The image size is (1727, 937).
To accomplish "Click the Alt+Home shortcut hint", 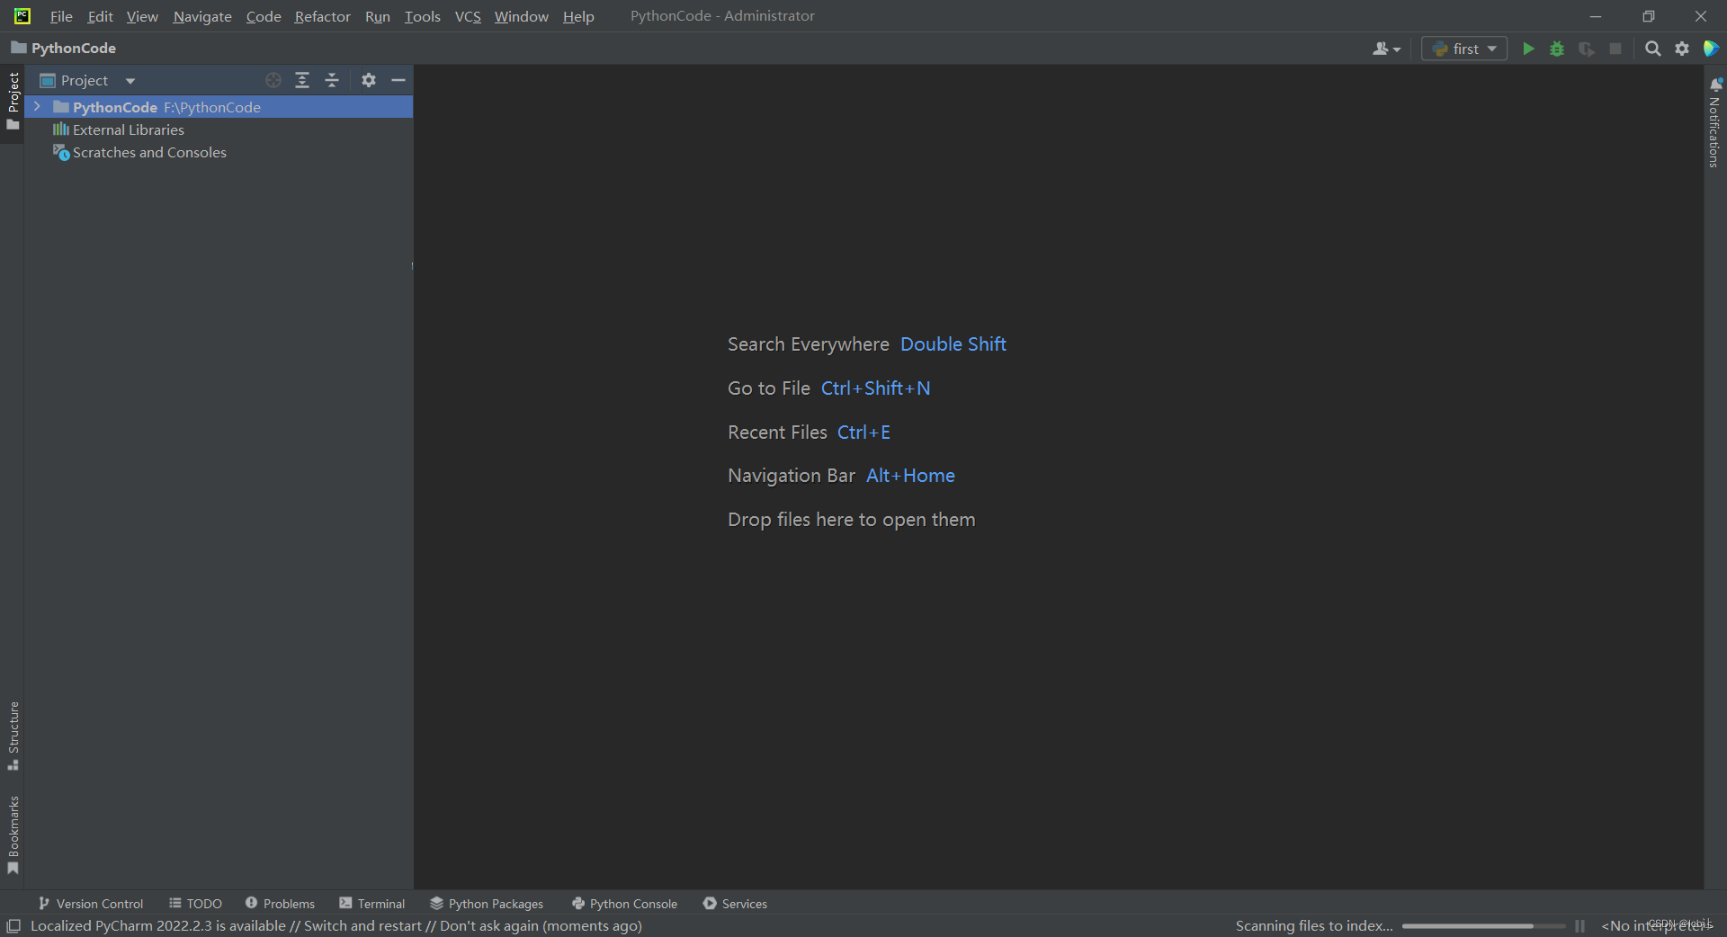I will click(x=910, y=476).
